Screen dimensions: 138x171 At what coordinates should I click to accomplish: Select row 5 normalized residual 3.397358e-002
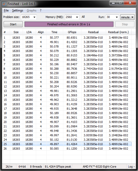pyautogui.click(x=119, y=55)
